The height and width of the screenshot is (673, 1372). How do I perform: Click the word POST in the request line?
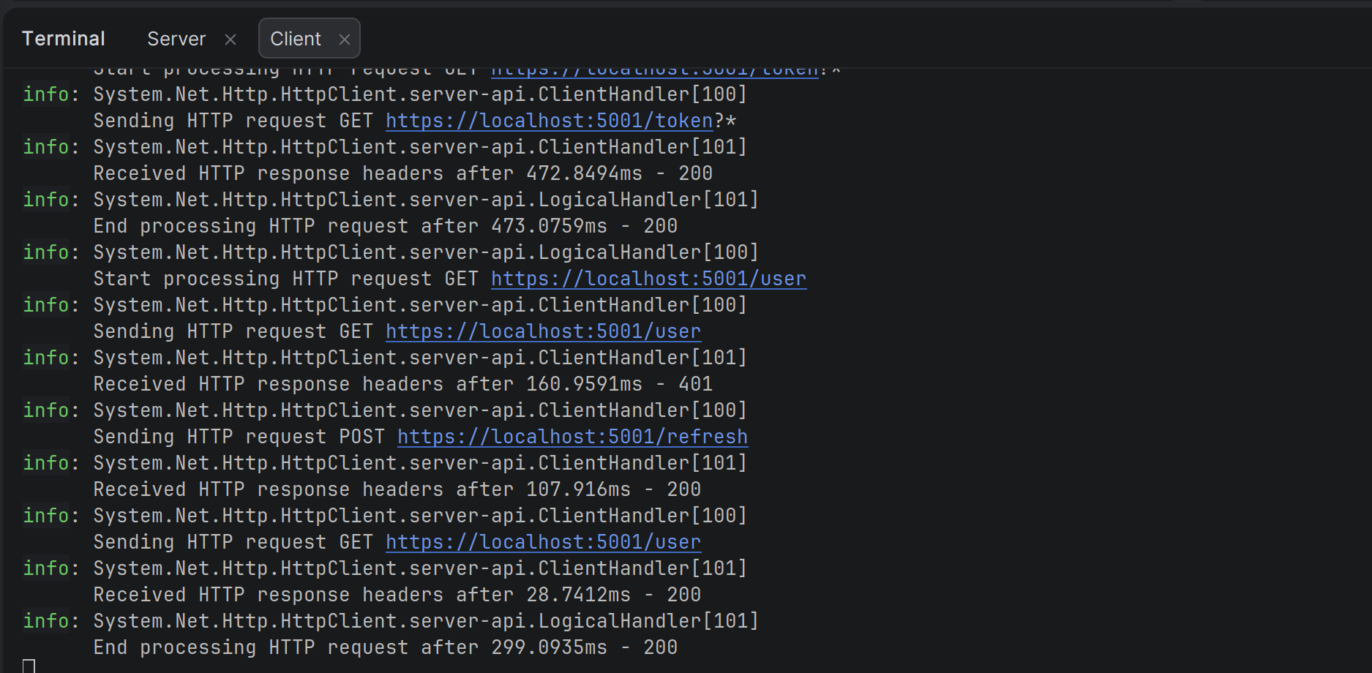[x=362, y=437]
